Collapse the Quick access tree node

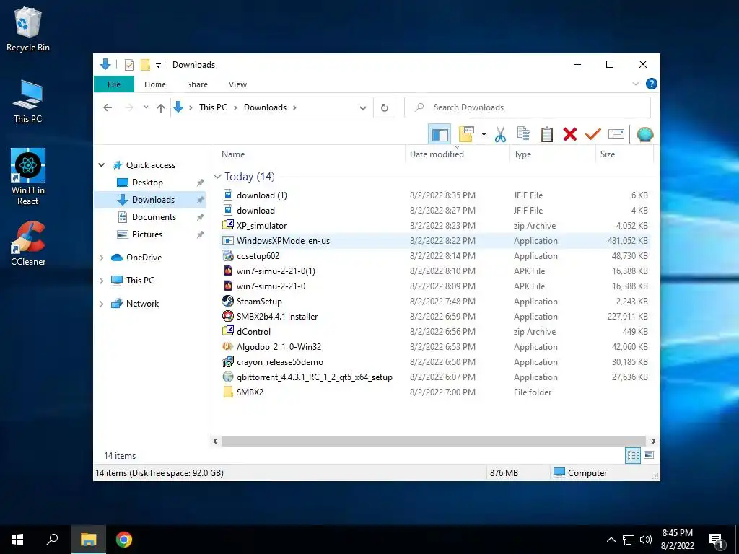coord(101,165)
